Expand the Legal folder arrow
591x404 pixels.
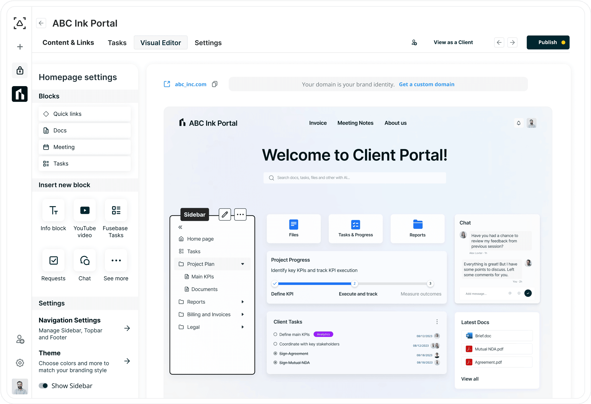243,327
